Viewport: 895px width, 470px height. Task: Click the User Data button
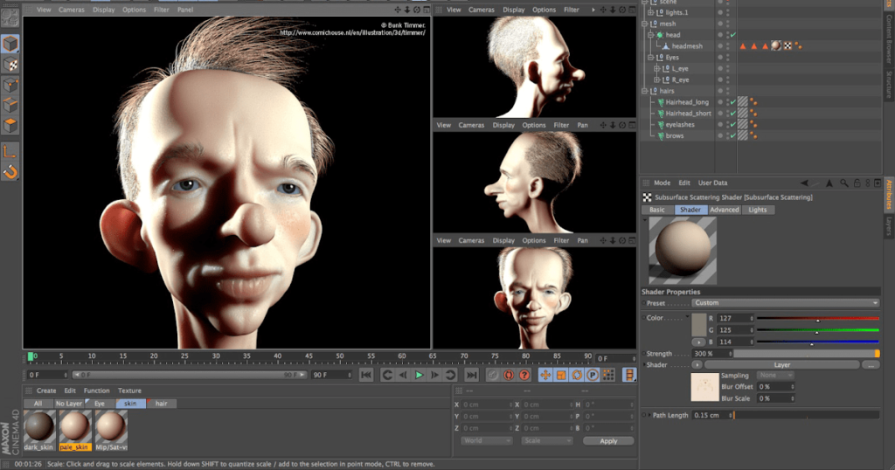tap(712, 183)
